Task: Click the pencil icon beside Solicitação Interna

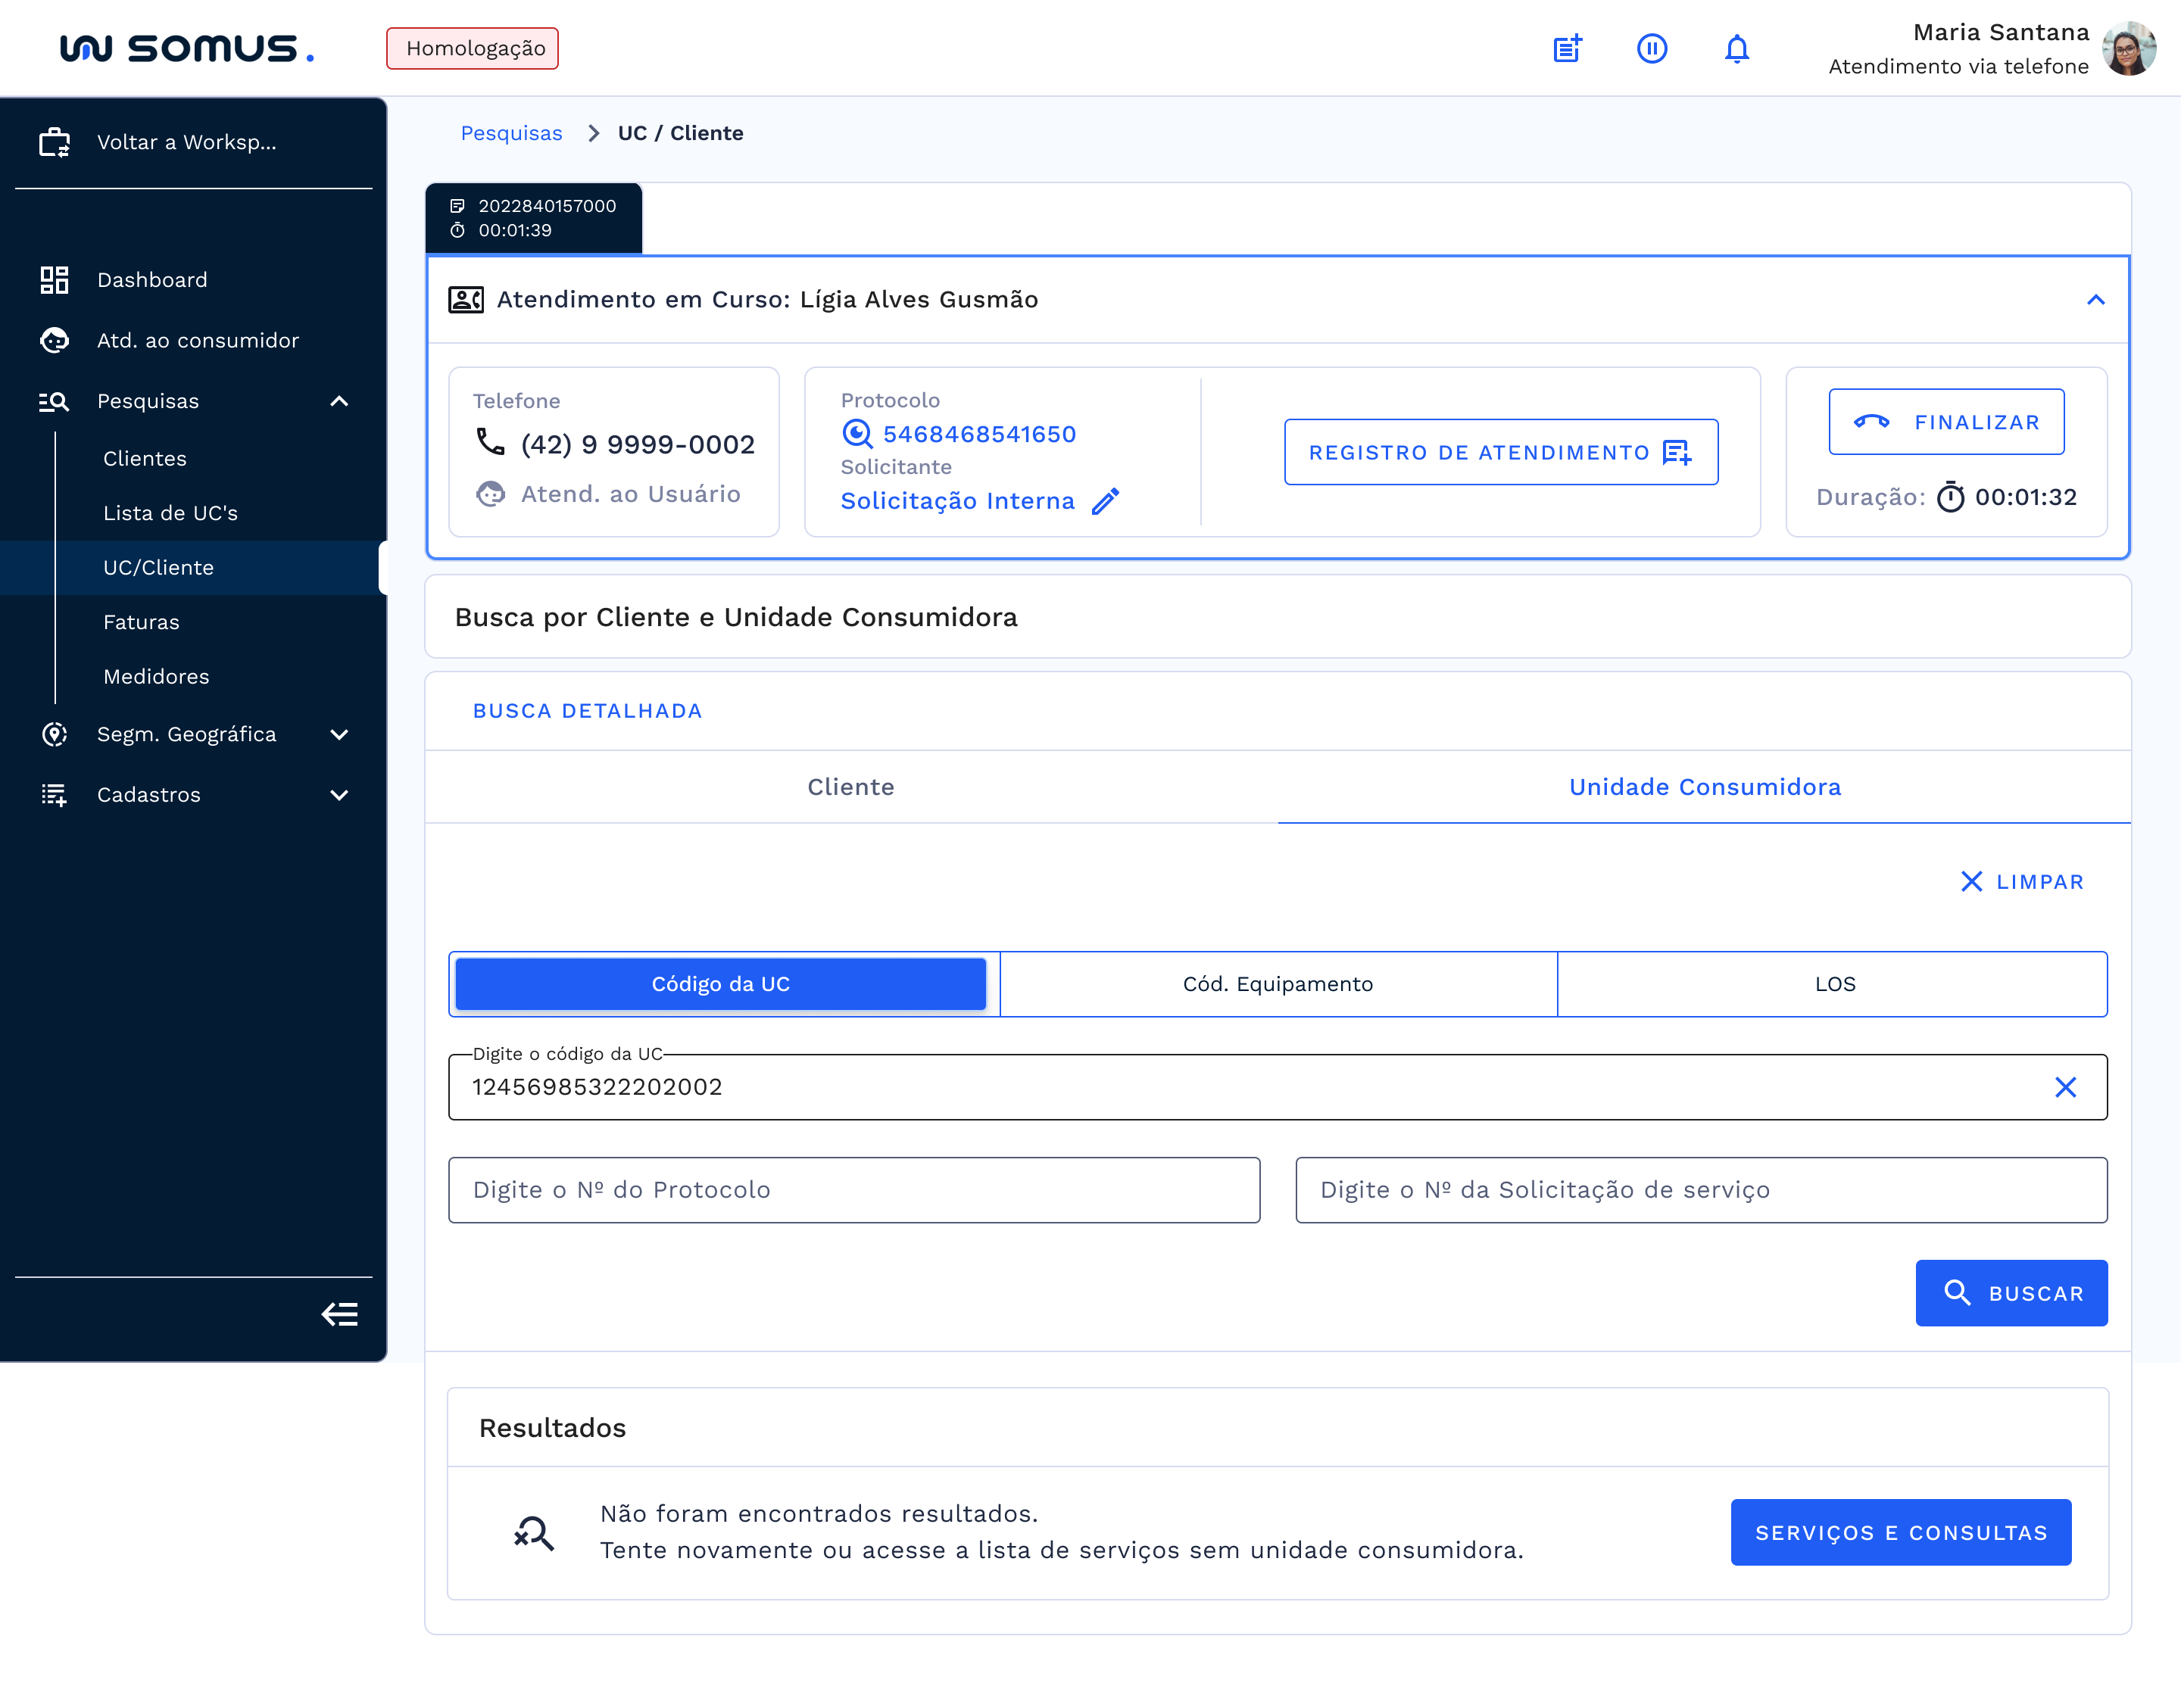Action: click(x=1106, y=501)
